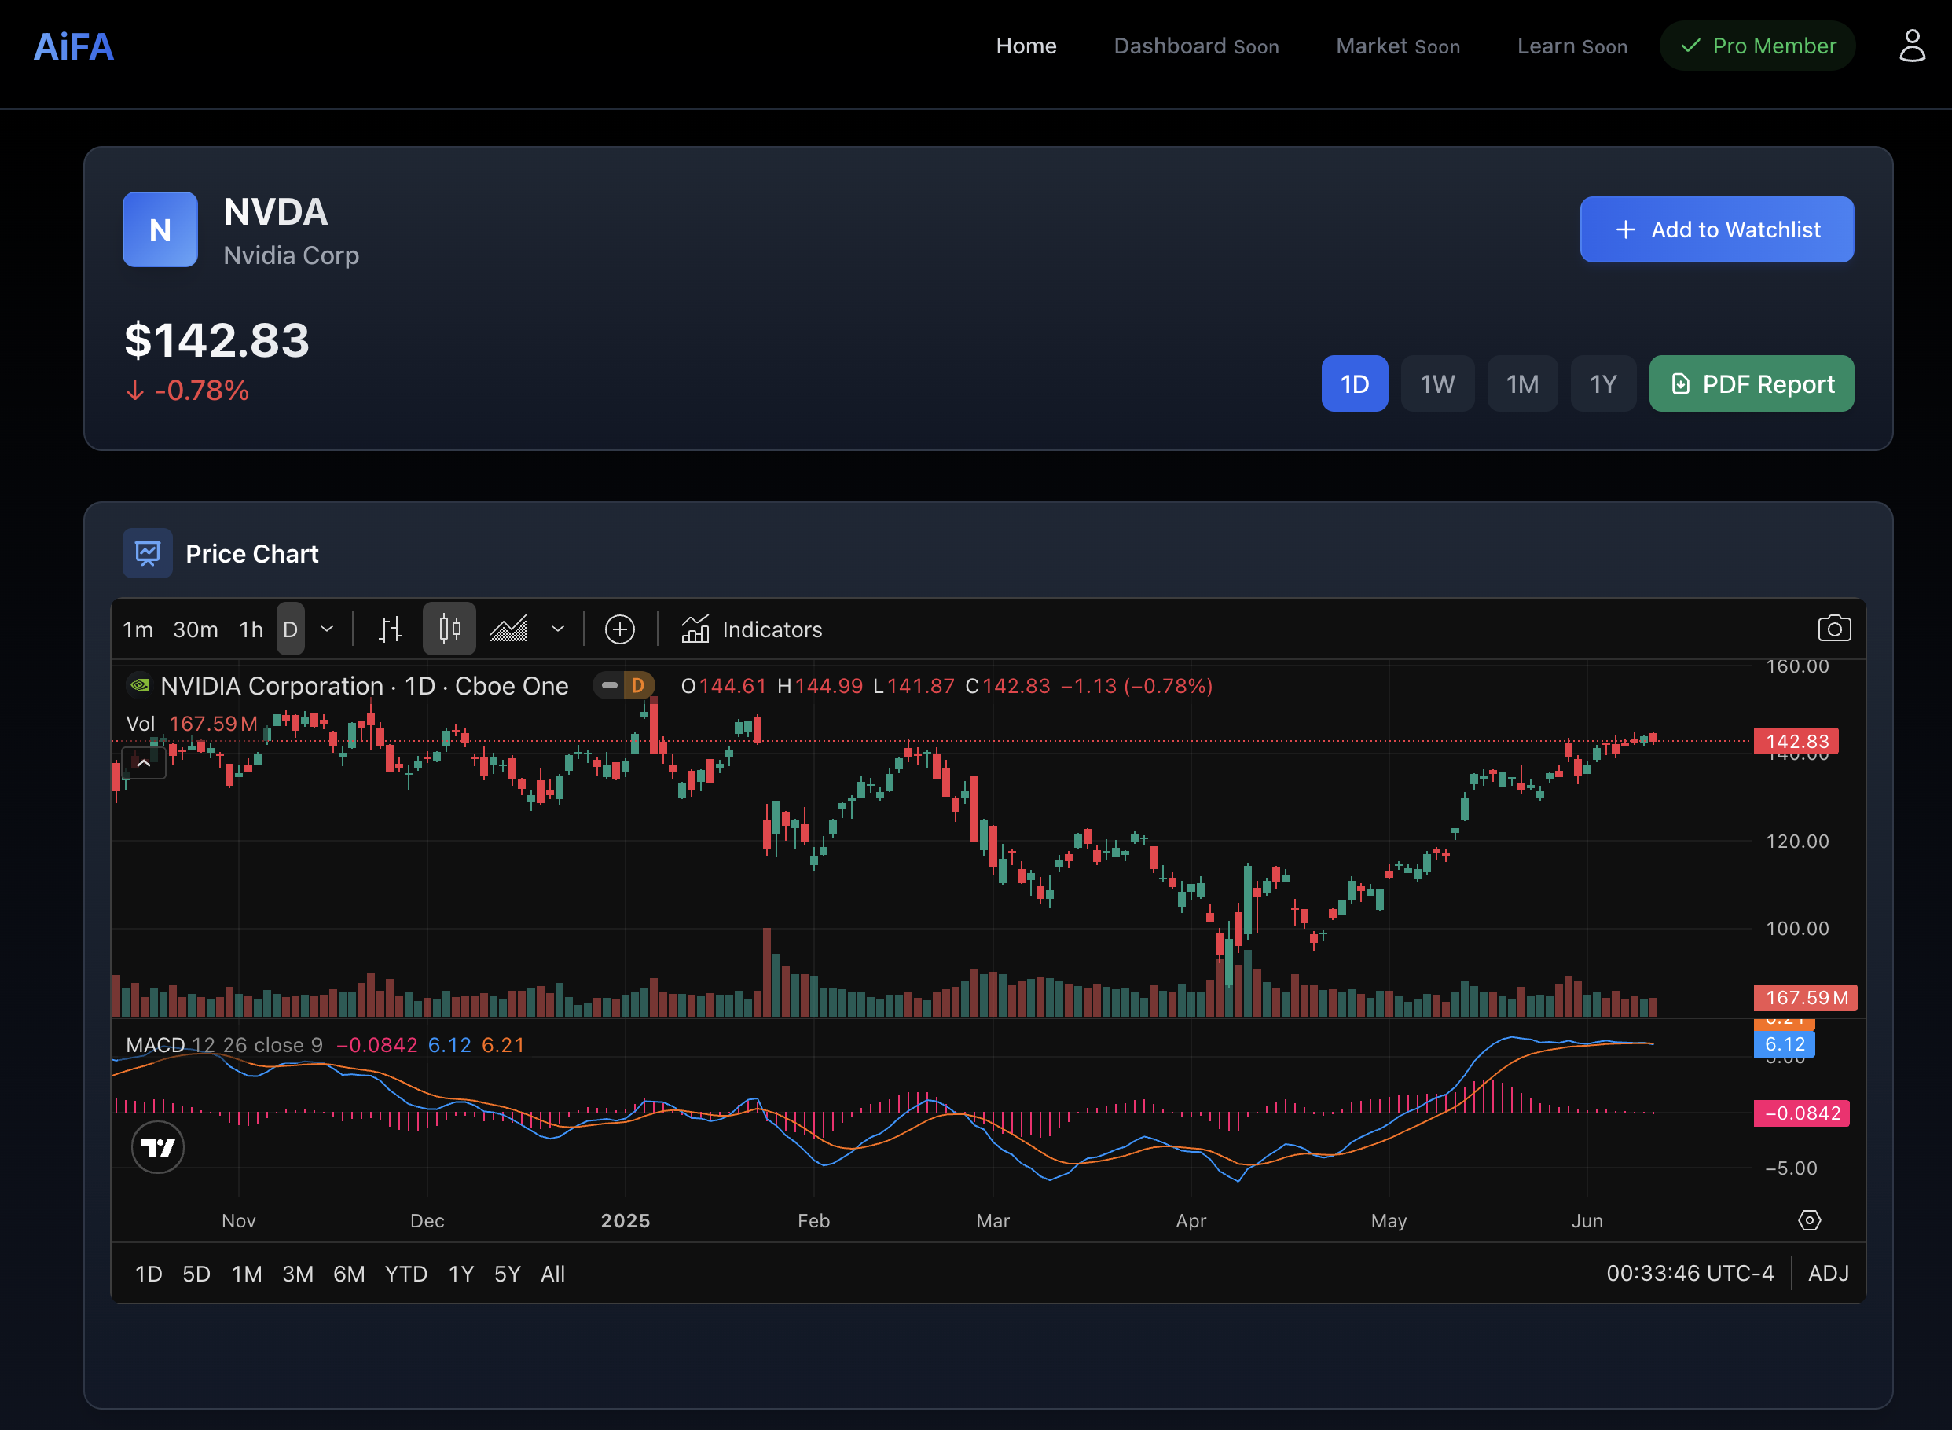Click the 167.59M volume axis label
This screenshot has height=1430, width=1952.
click(x=1806, y=997)
